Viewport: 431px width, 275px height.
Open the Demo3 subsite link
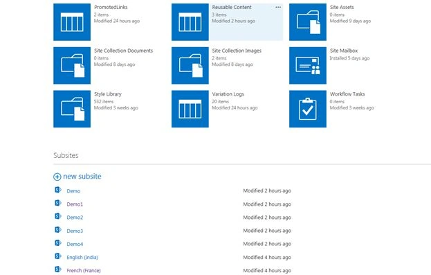coord(75,231)
